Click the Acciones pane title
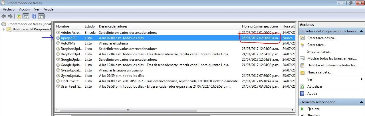Screen dimensions: 365x116 tap(307, 25)
